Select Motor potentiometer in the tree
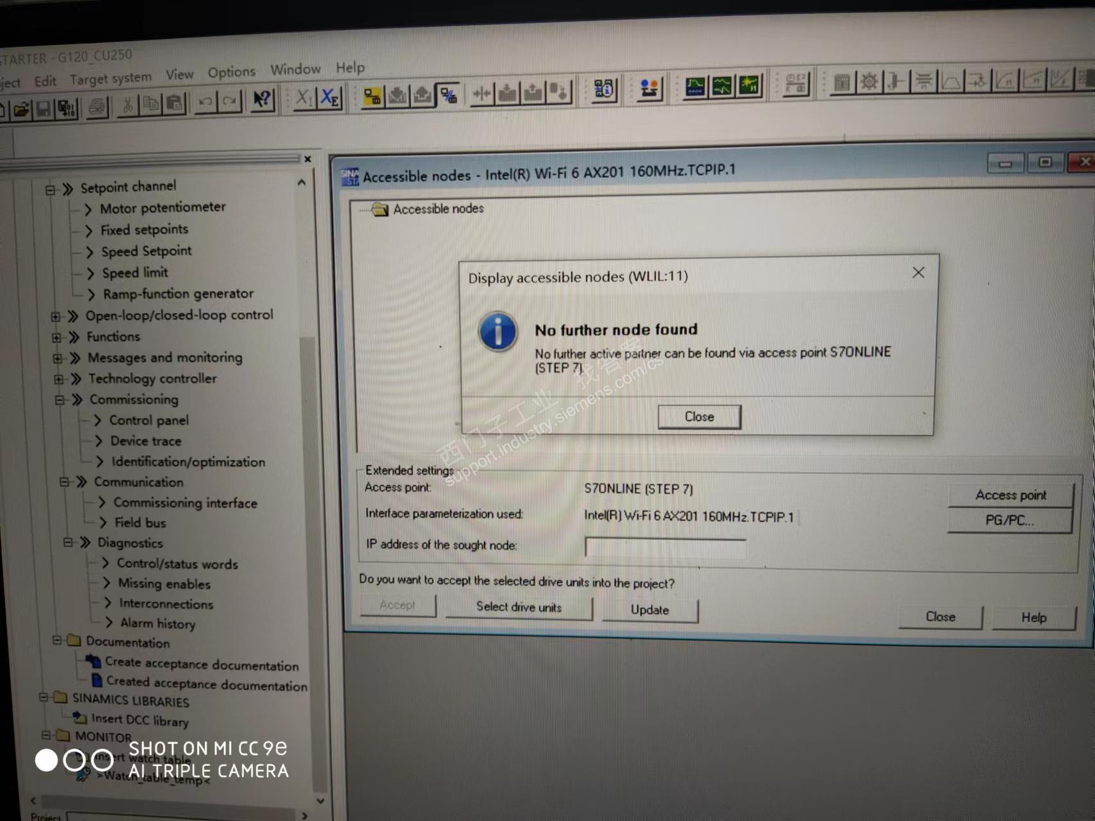1095x821 pixels. pyautogui.click(x=163, y=208)
